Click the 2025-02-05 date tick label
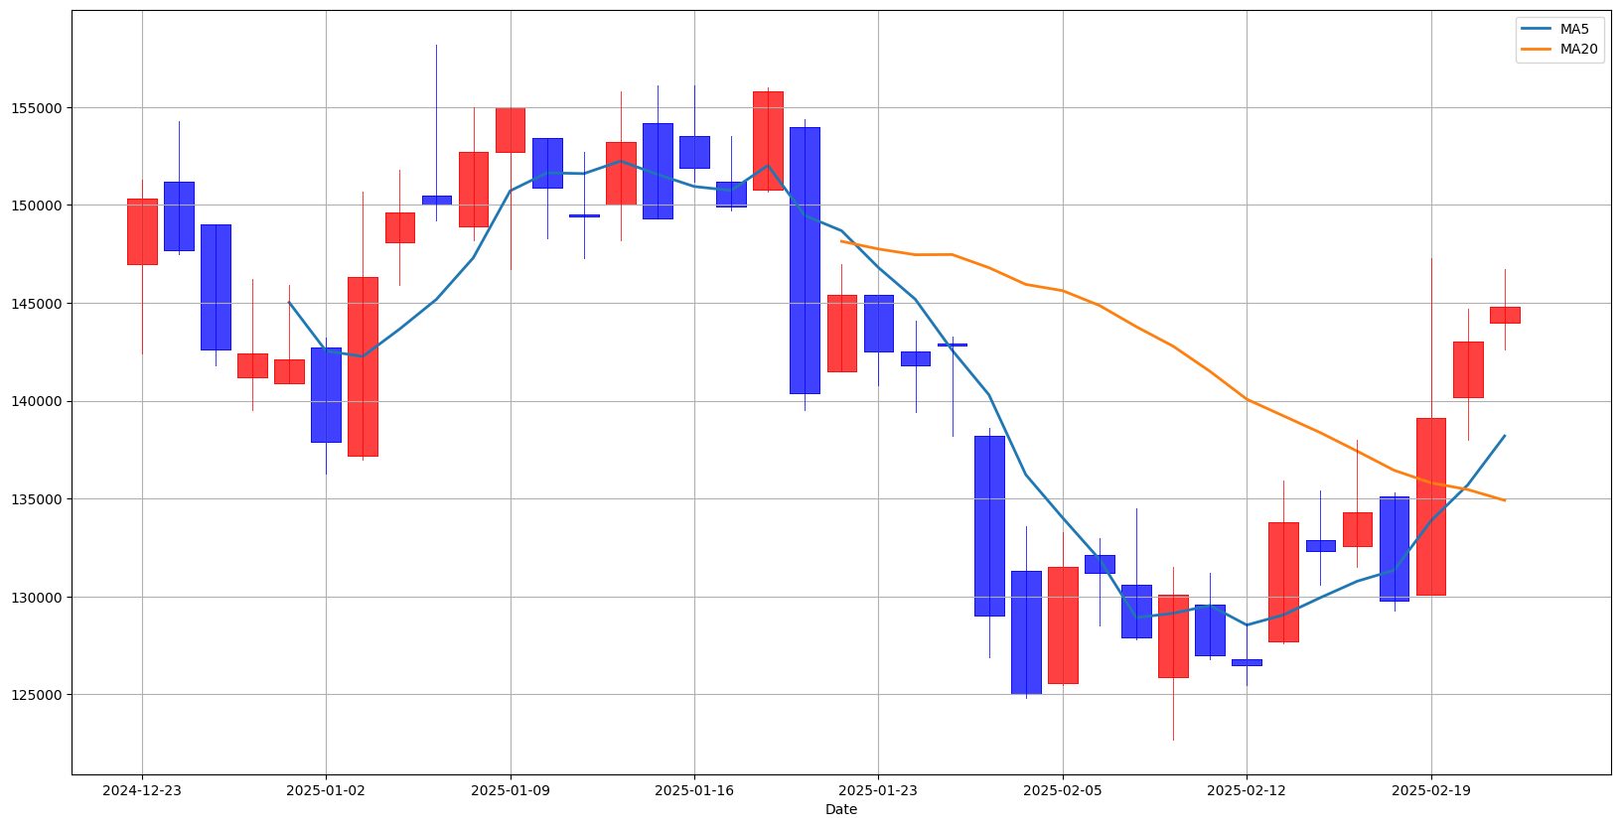1621x827 pixels. [1063, 791]
